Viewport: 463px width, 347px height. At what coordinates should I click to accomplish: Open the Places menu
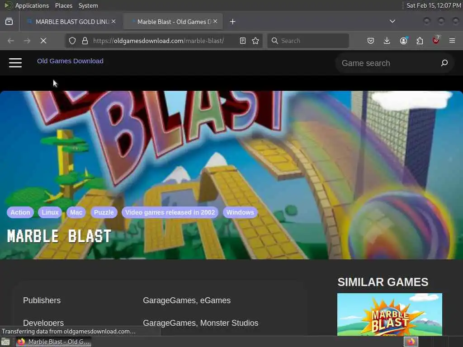click(x=63, y=5)
